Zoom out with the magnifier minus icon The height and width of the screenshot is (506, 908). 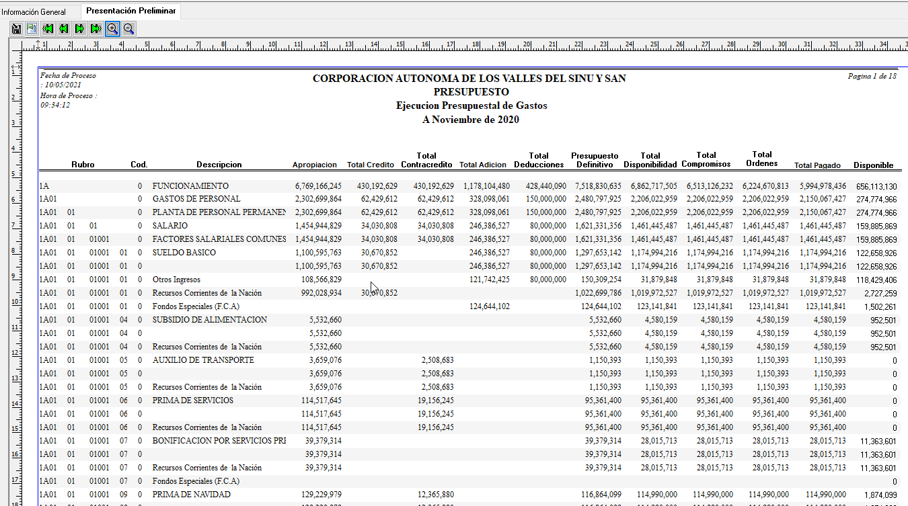tap(128, 28)
